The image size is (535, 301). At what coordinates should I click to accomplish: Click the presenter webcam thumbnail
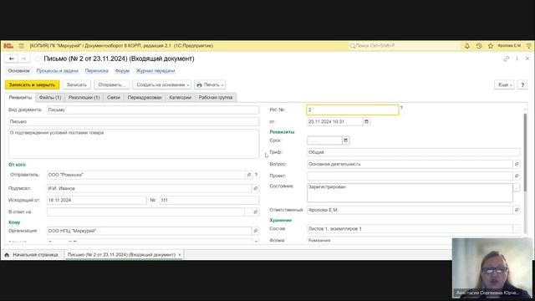pos(492,268)
